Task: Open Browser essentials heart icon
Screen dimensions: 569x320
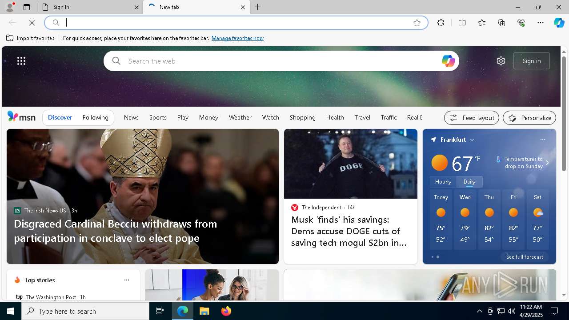Action: coord(521,23)
